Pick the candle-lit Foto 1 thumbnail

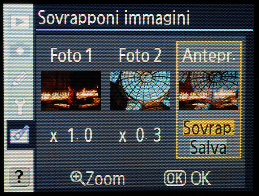pyautogui.click(x=71, y=91)
